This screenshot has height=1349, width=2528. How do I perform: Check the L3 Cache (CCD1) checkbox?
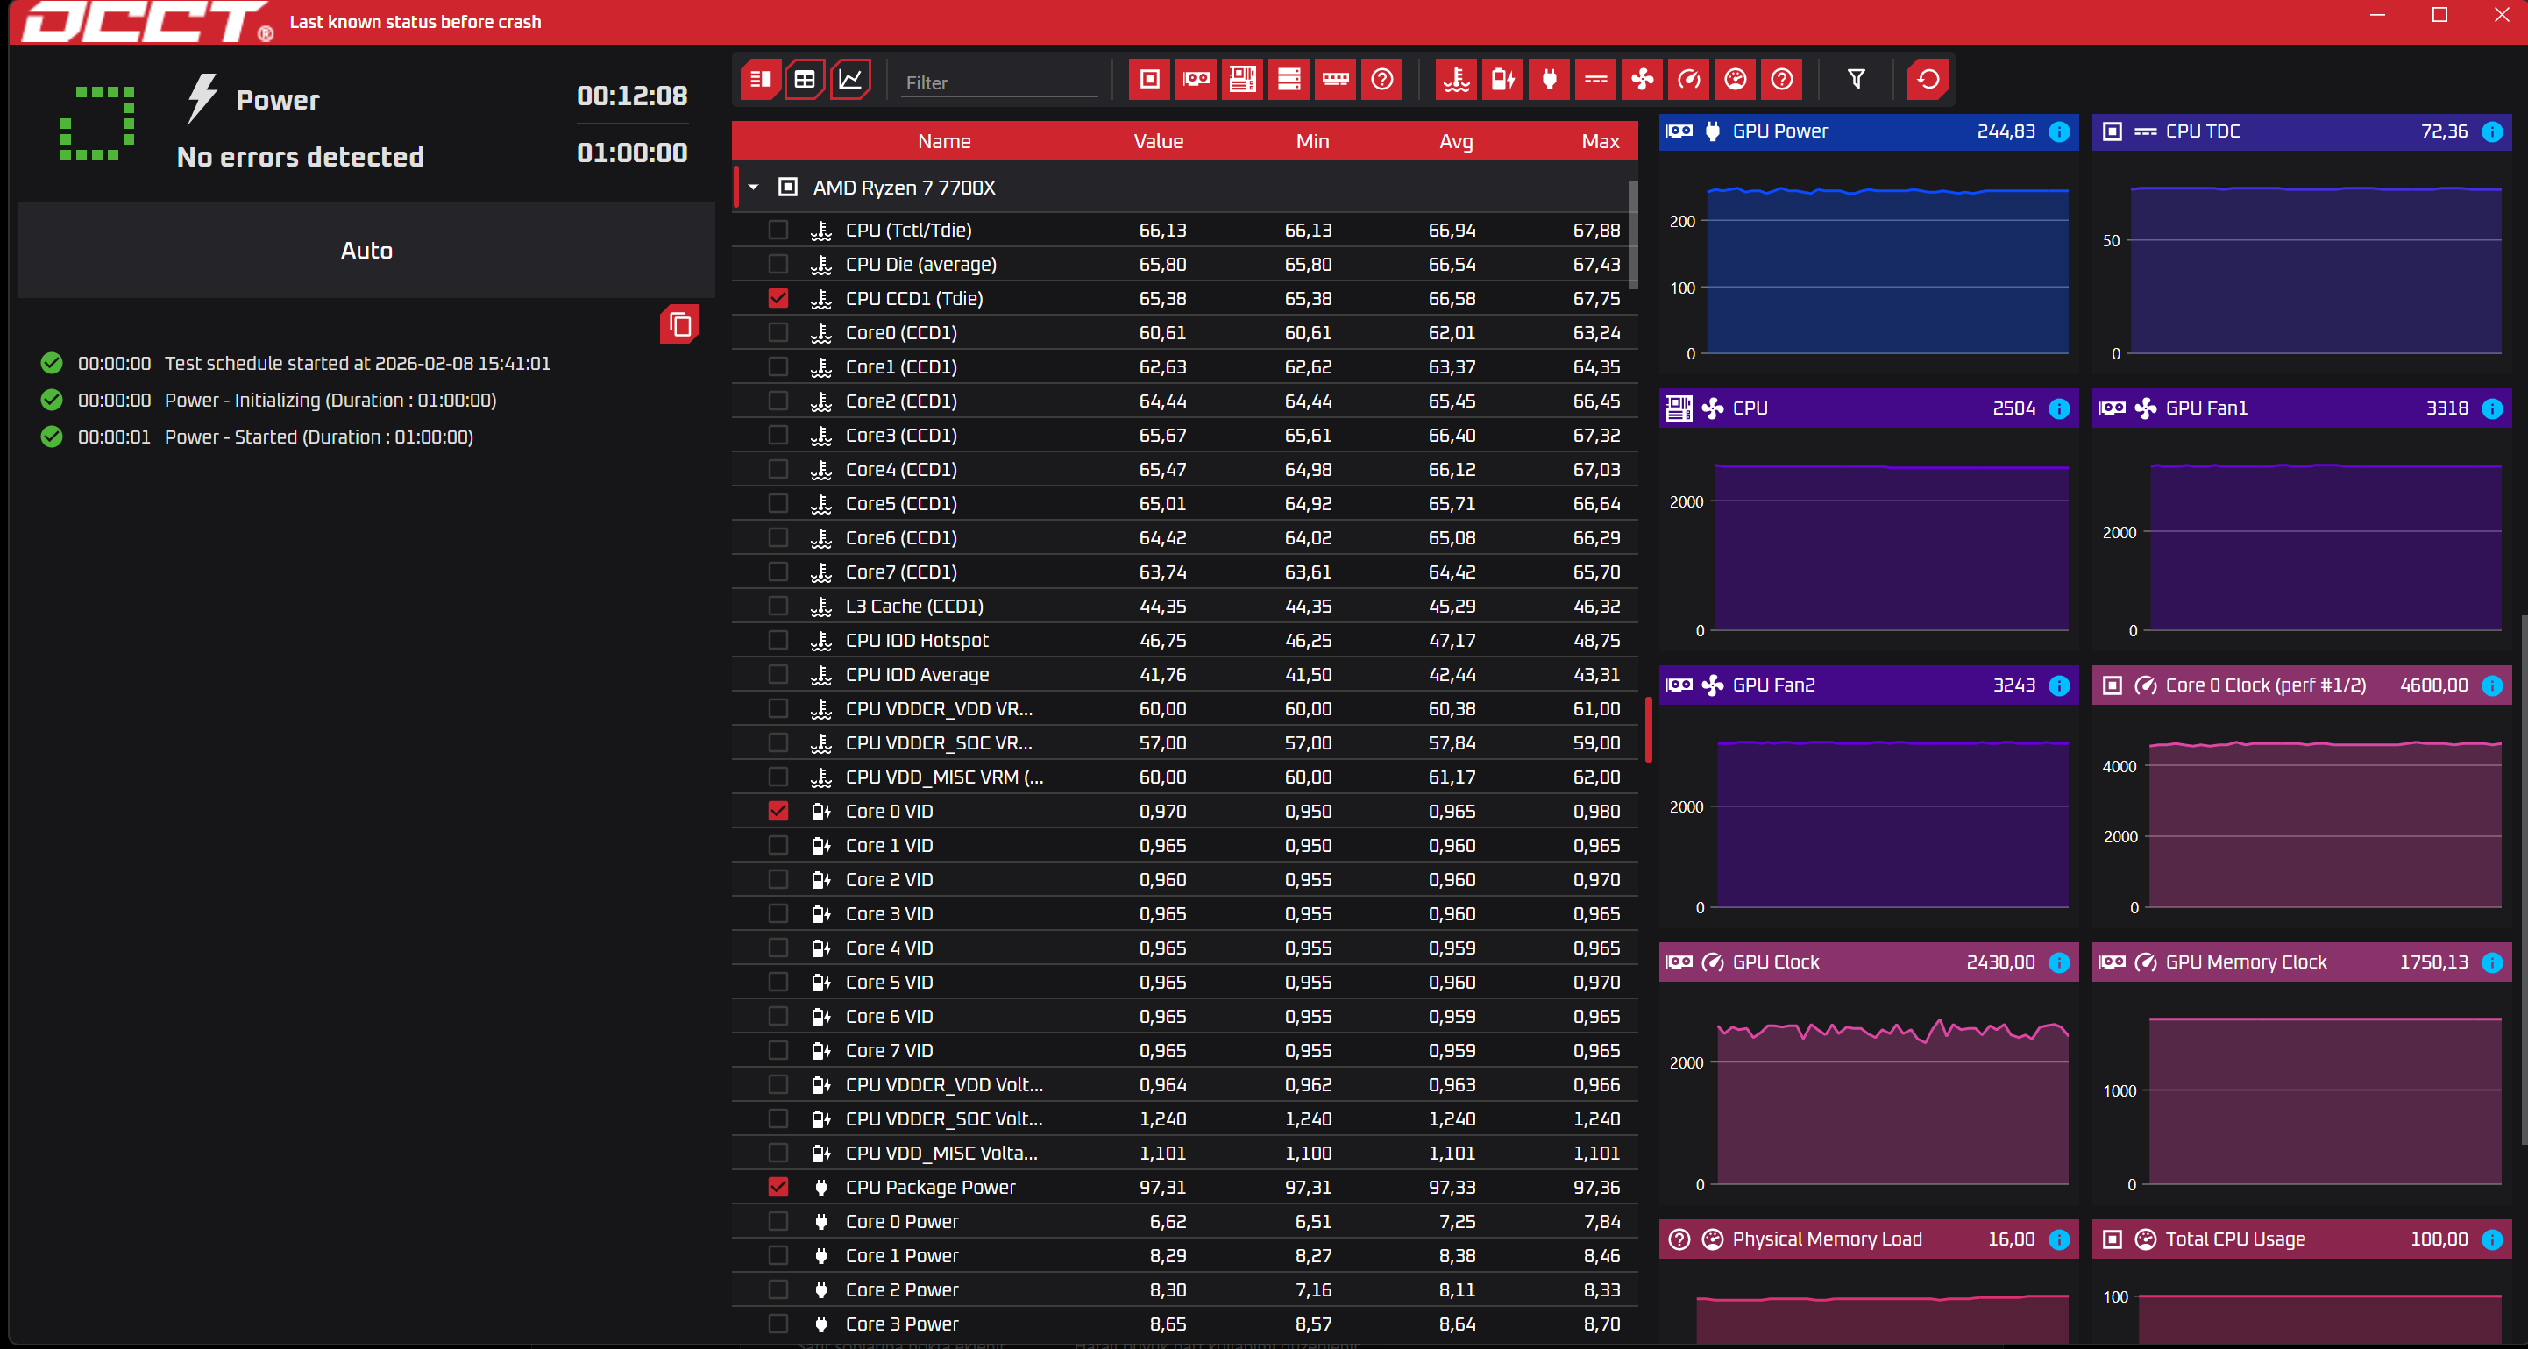click(778, 607)
